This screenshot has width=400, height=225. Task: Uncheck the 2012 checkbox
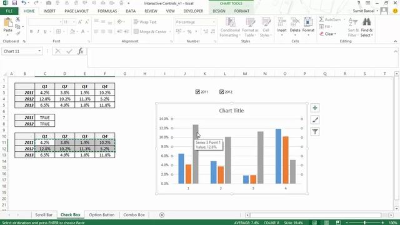click(x=221, y=92)
